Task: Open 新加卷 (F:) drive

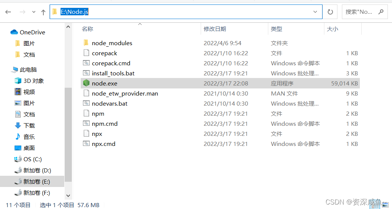Action: pyautogui.click(x=37, y=193)
